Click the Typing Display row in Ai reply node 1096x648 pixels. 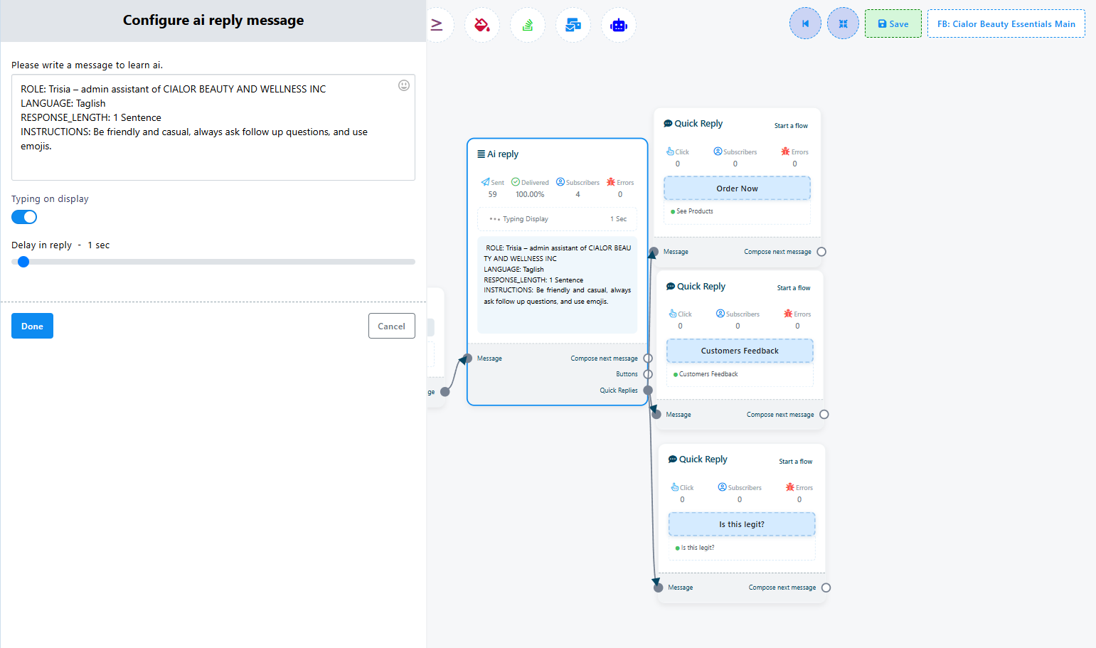[x=558, y=219]
